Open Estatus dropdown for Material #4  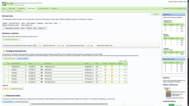89,70
